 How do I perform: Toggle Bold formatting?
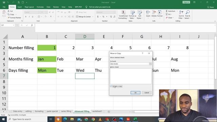coord(26,17)
